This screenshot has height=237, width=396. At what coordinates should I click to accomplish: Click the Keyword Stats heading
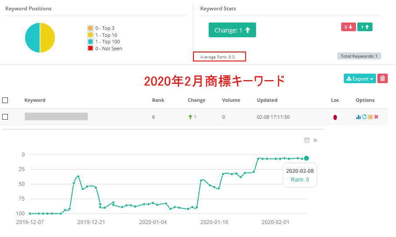218,9
